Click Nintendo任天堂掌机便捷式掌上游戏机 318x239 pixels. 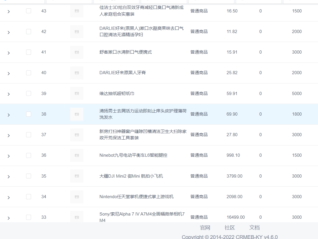click(136, 197)
